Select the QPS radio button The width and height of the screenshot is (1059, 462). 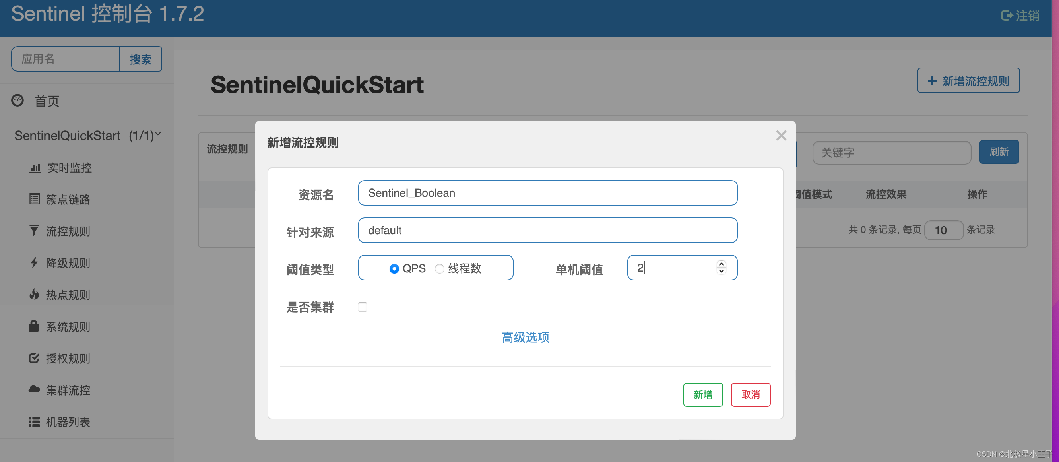pos(394,269)
